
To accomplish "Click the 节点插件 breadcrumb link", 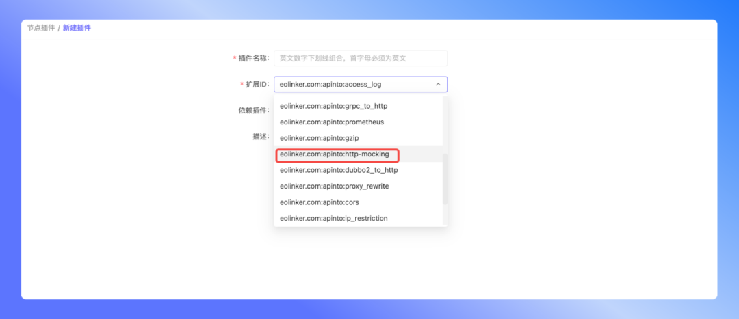I will tap(41, 28).
